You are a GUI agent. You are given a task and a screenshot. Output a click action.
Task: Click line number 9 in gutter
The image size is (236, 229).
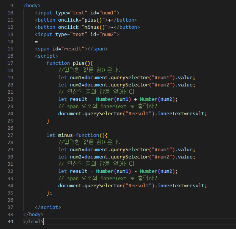pyautogui.click(x=12, y=6)
